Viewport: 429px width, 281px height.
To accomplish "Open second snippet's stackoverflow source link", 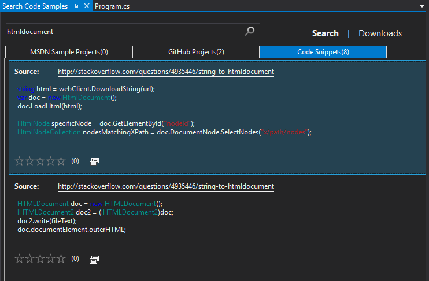I will pos(166,186).
